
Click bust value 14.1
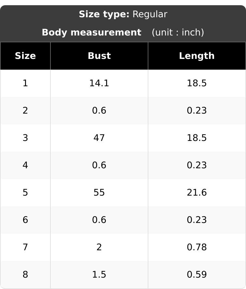point(99,83)
